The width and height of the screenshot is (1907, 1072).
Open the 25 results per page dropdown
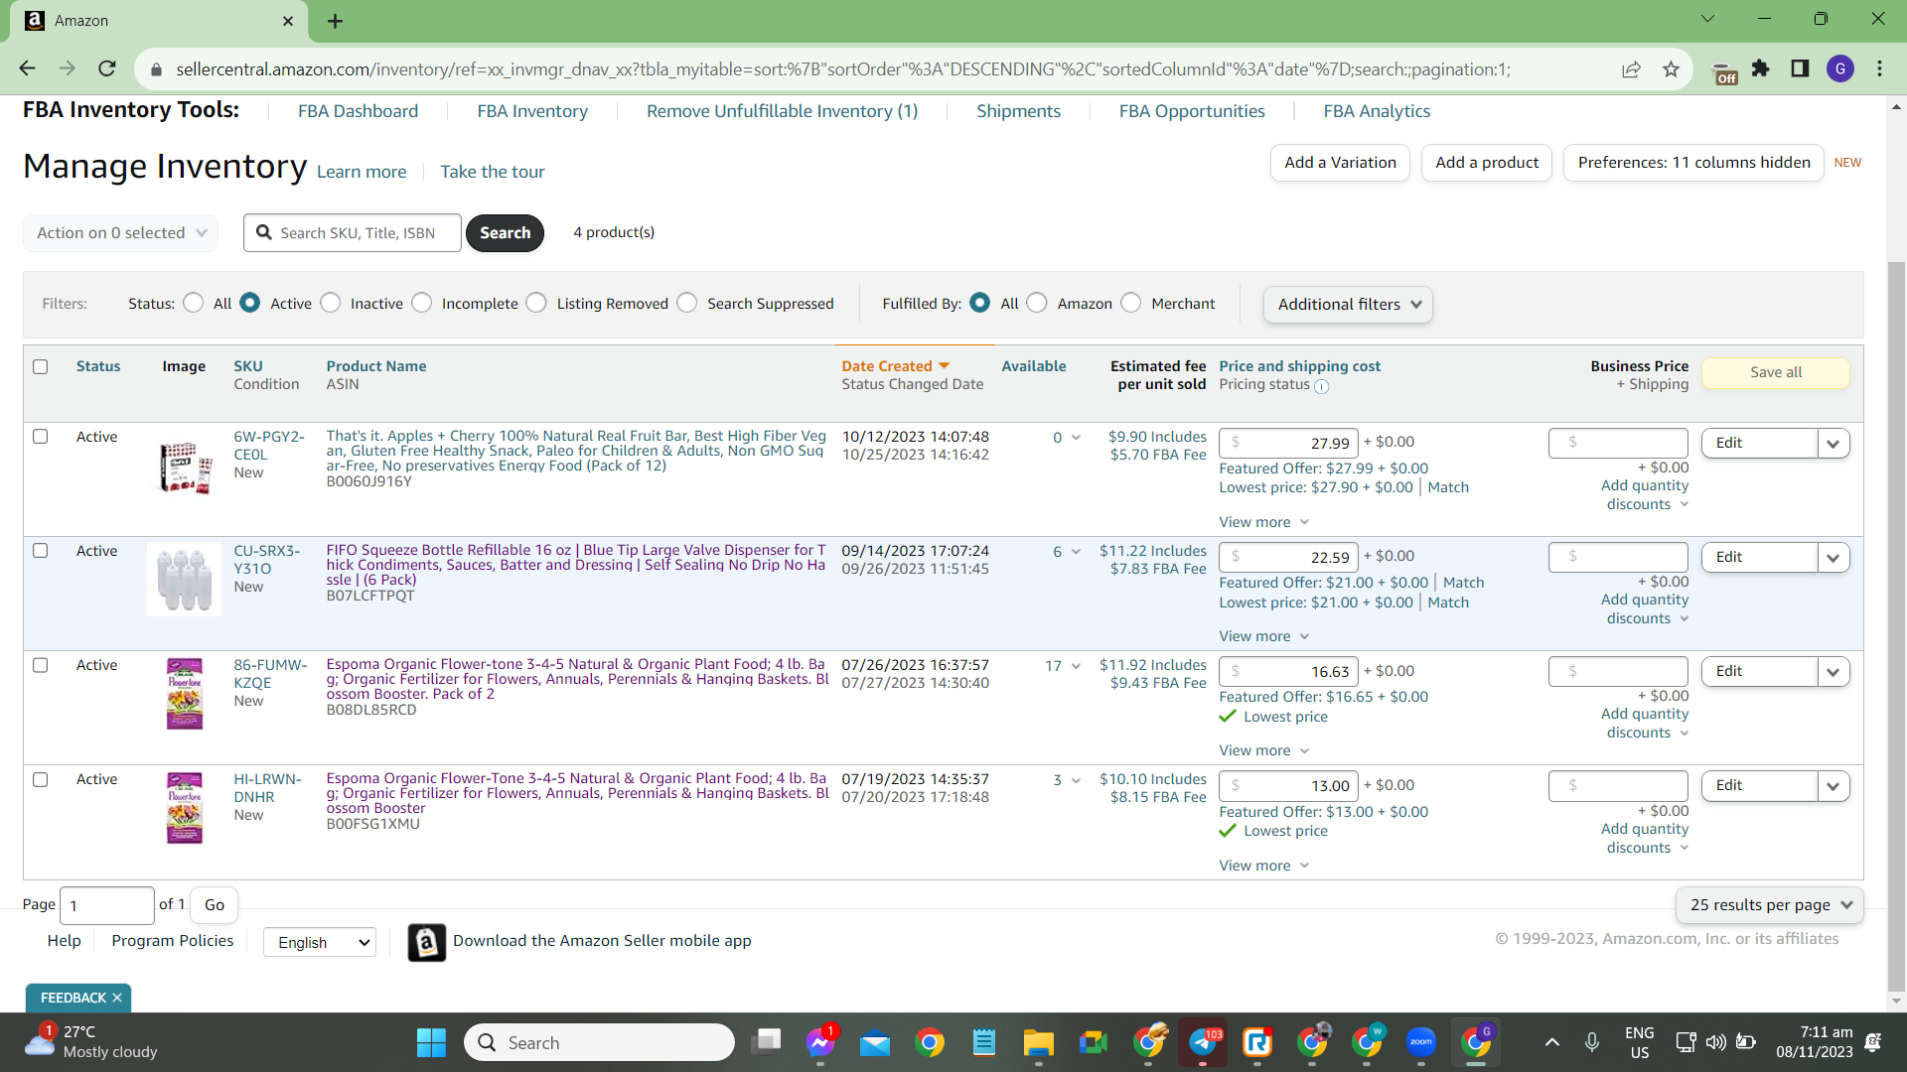(1770, 905)
